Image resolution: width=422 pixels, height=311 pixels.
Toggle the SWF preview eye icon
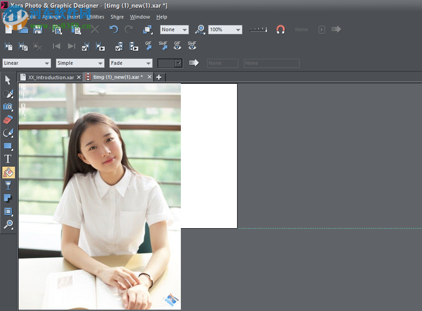[192, 46]
